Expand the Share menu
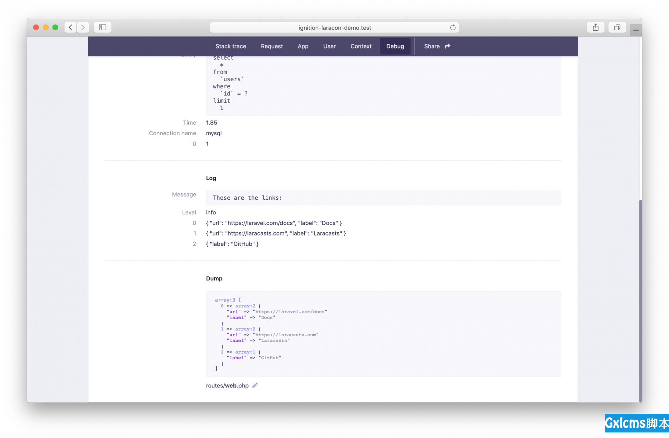 click(437, 46)
